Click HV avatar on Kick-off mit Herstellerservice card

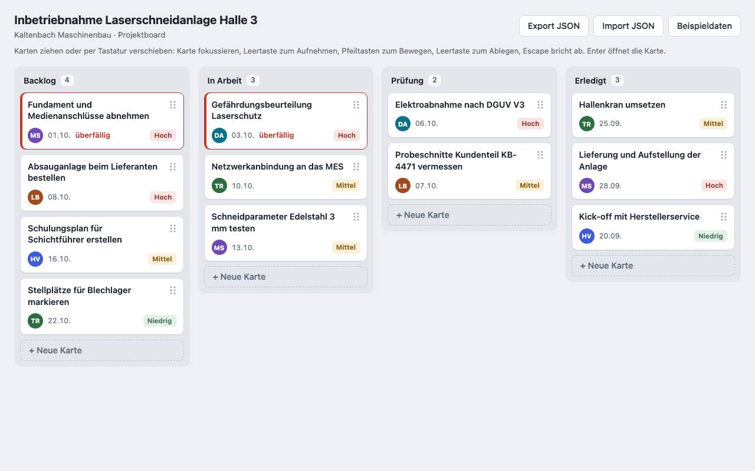pyautogui.click(x=586, y=236)
